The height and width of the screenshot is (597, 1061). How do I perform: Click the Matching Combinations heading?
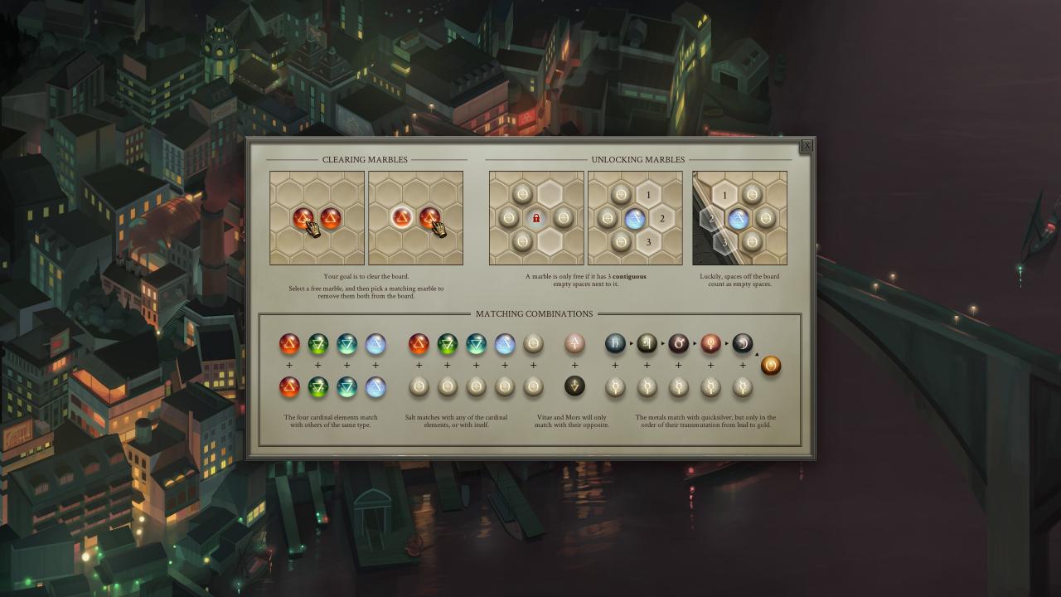(534, 314)
